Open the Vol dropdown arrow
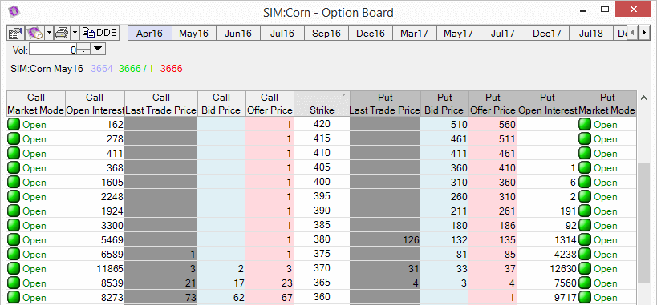This screenshot has width=657, height=305. [x=98, y=50]
